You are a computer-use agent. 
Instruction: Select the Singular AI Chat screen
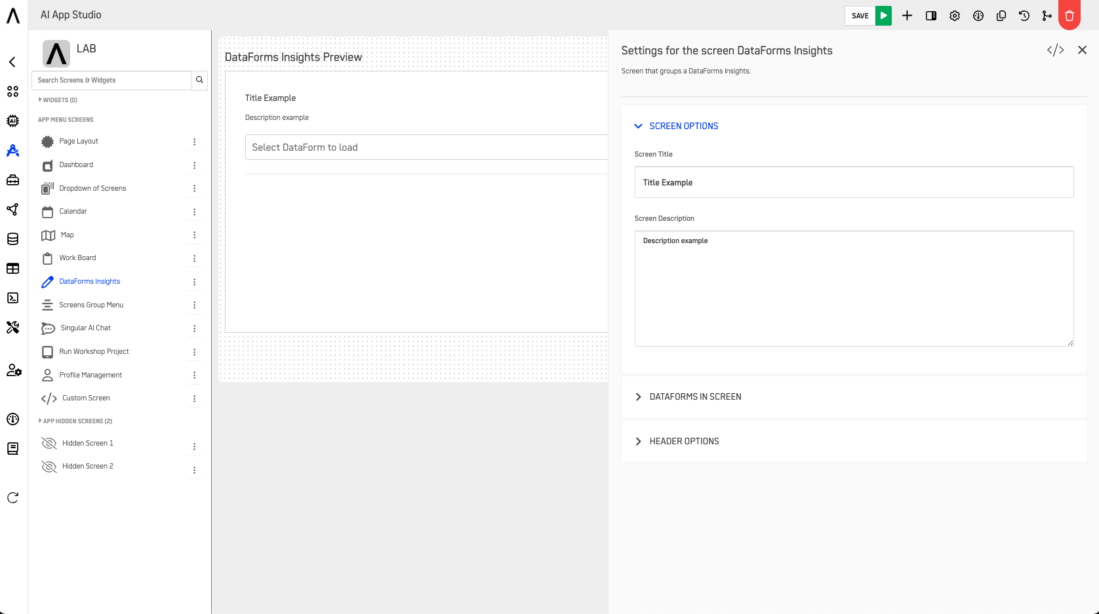click(85, 328)
